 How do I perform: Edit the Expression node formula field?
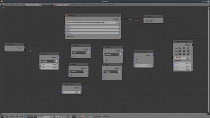pyautogui.click(x=91, y=23)
